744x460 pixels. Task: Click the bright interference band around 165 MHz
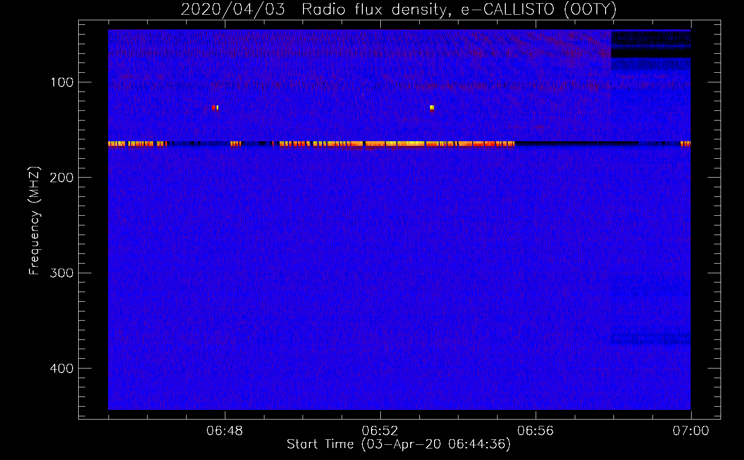(399, 144)
